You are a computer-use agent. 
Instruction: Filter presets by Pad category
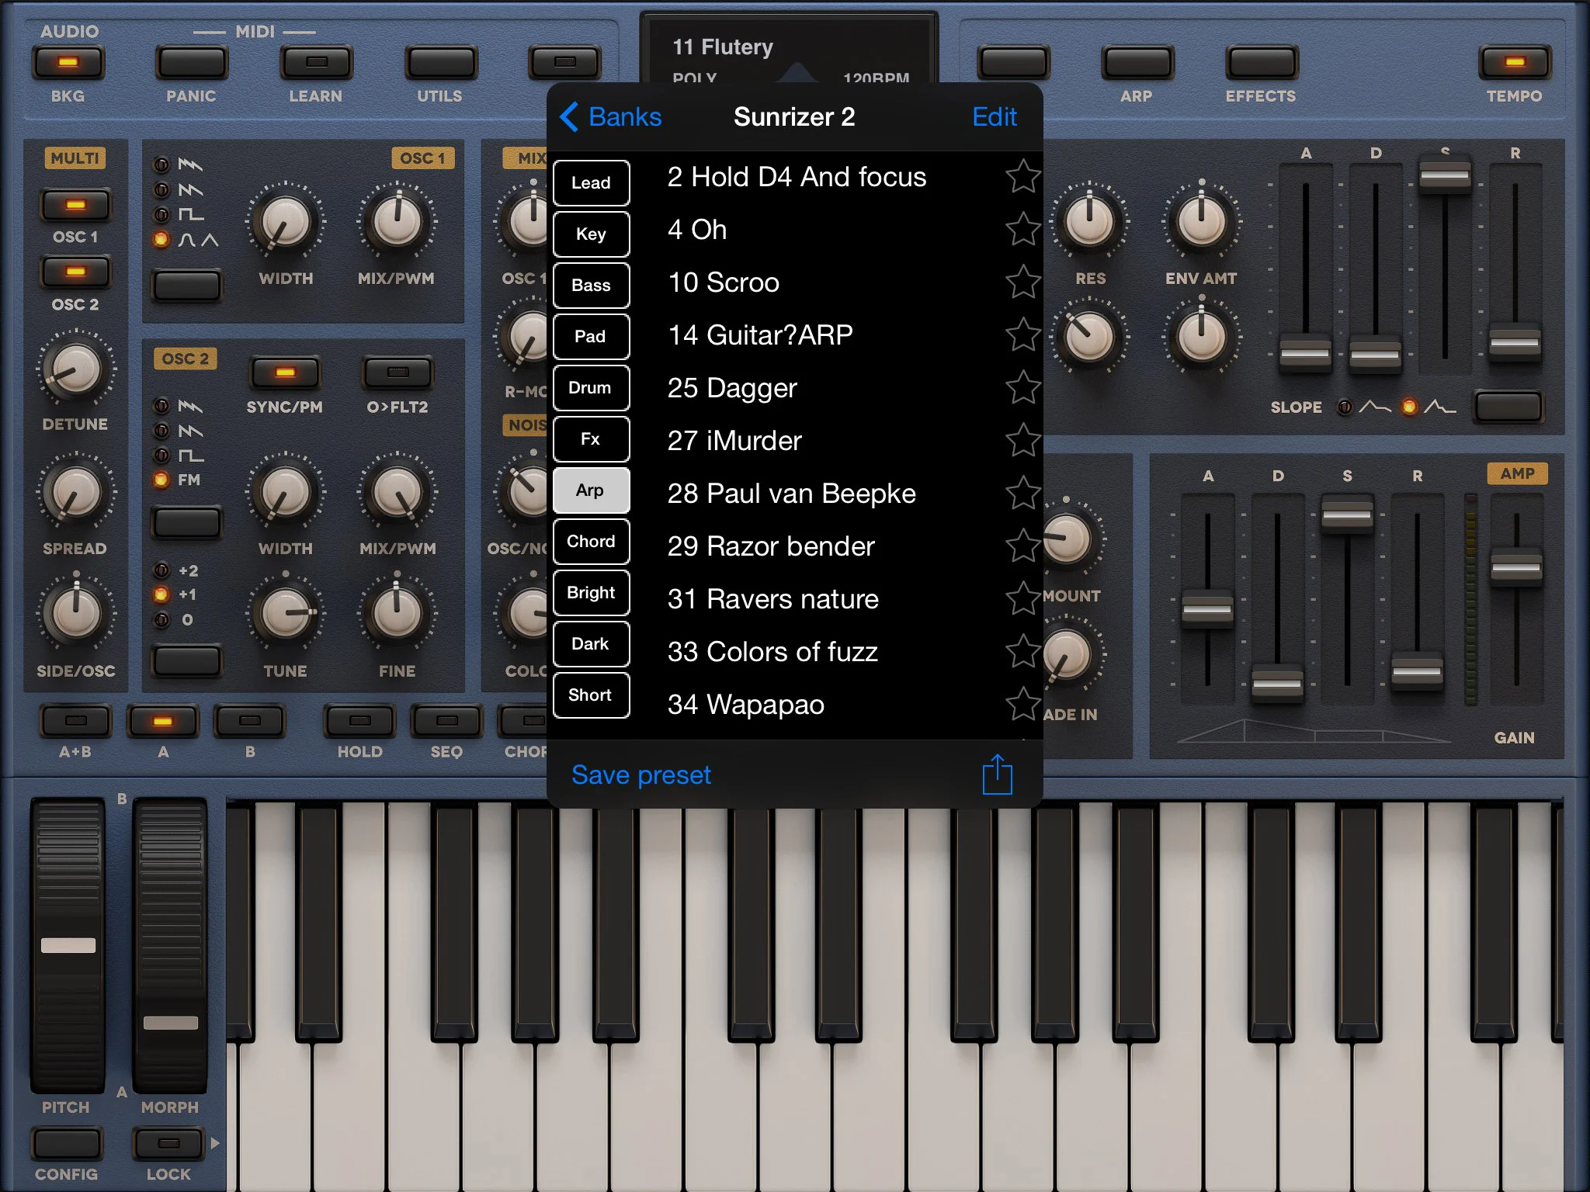pos(591,336)
